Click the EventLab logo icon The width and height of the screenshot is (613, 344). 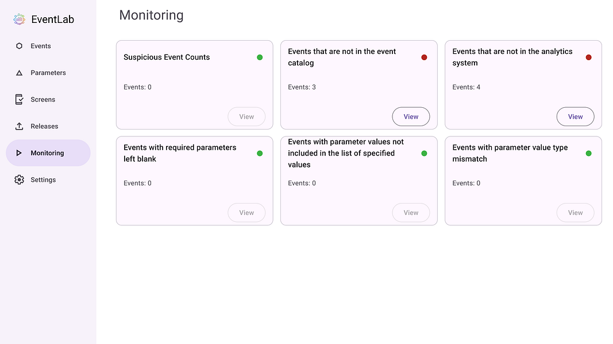[20, 19]
